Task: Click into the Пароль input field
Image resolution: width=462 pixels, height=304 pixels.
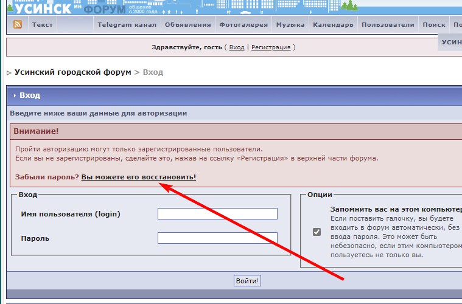Action: [217, 238]
